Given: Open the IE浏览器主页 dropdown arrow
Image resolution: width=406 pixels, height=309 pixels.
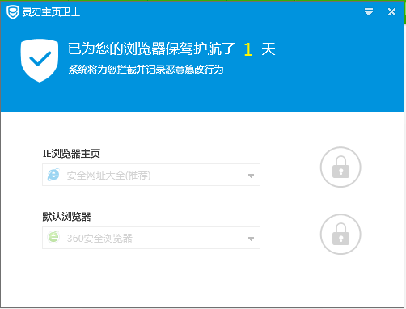Looking at the screenshot, I should [x=251, y=176].
